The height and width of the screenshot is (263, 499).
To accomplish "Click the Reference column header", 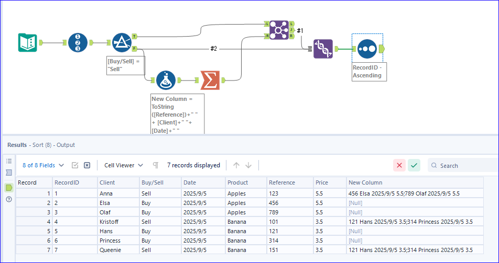I will tap(290, 182).
